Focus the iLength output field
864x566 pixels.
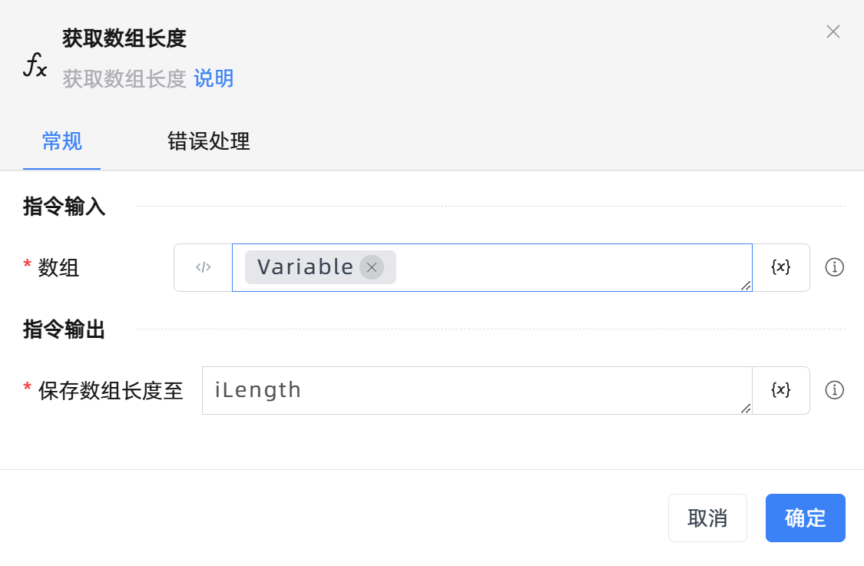(476, 390)
